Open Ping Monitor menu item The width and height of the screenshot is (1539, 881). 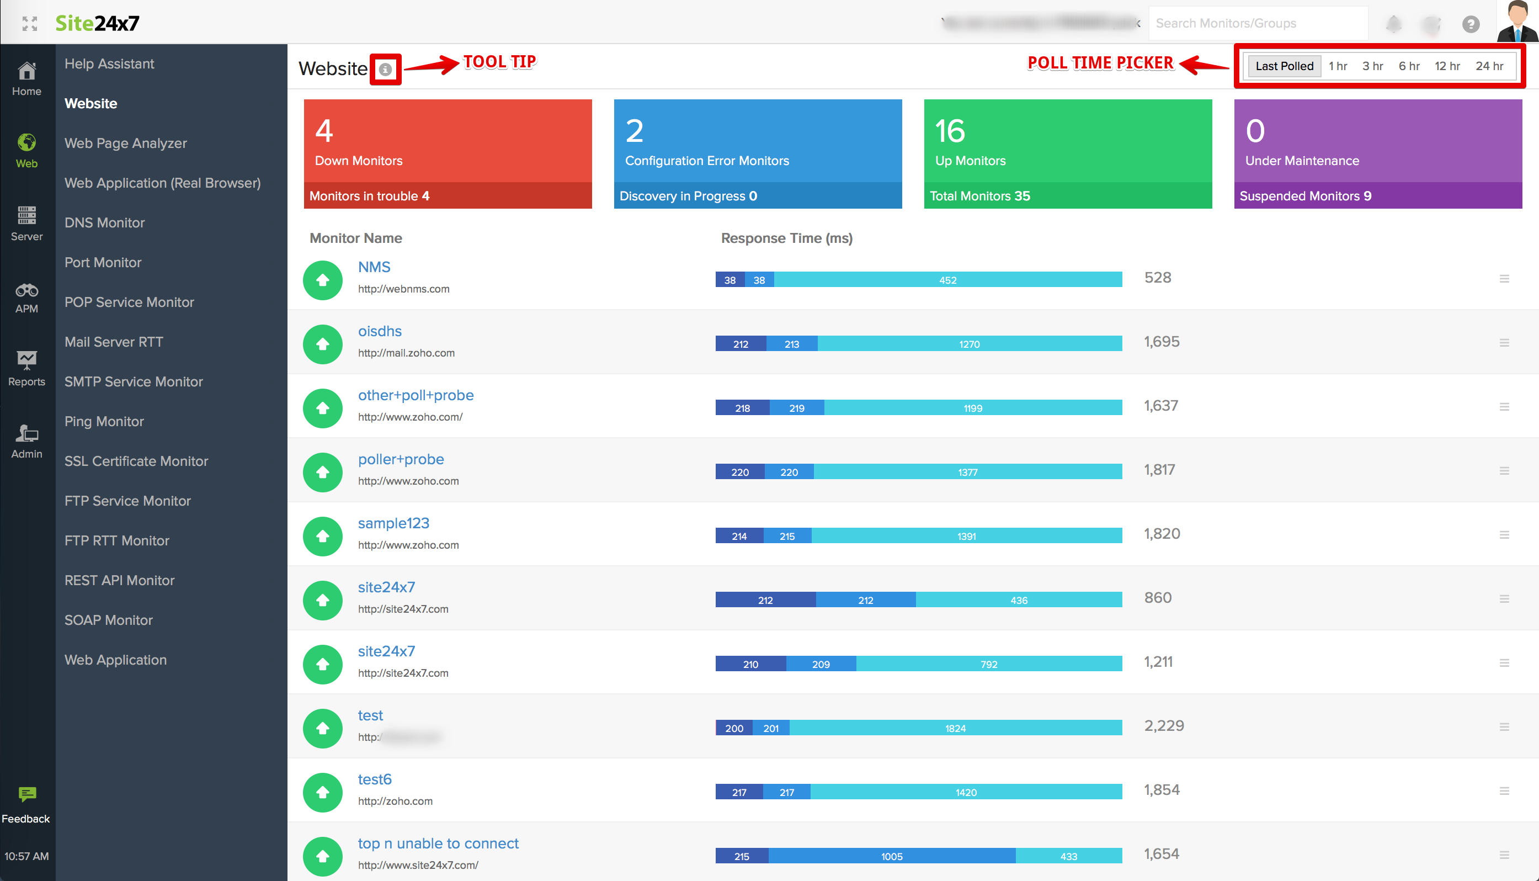104,422
